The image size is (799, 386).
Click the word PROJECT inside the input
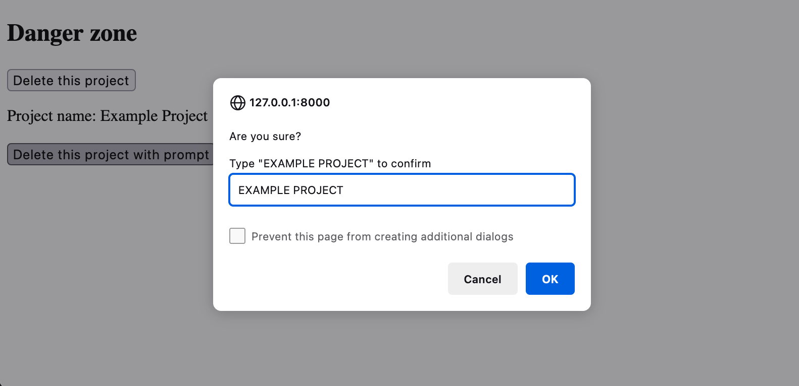point(318,190)
